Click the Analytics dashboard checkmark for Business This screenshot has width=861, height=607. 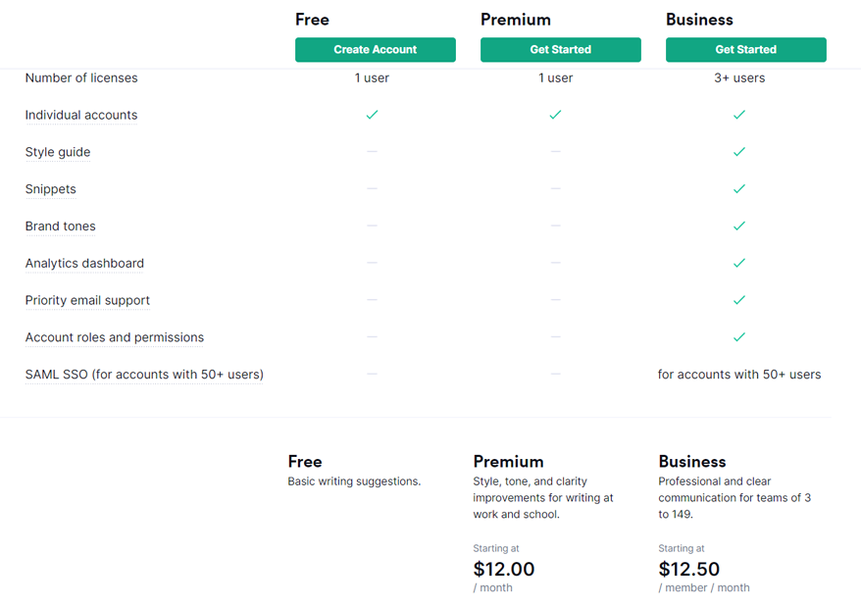point(739,263)
